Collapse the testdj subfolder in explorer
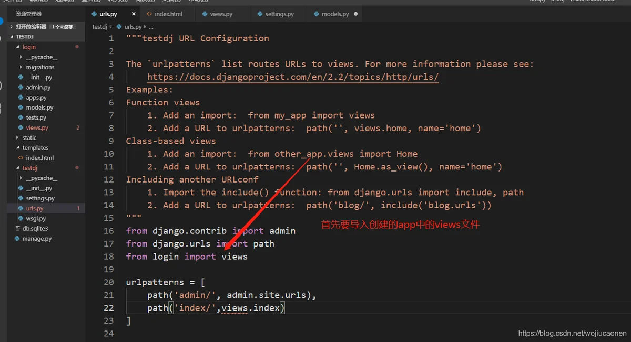 coord(17,168)
